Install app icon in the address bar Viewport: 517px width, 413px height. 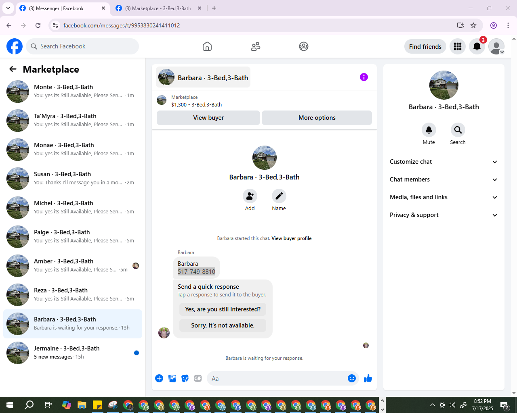pos(460,25)
